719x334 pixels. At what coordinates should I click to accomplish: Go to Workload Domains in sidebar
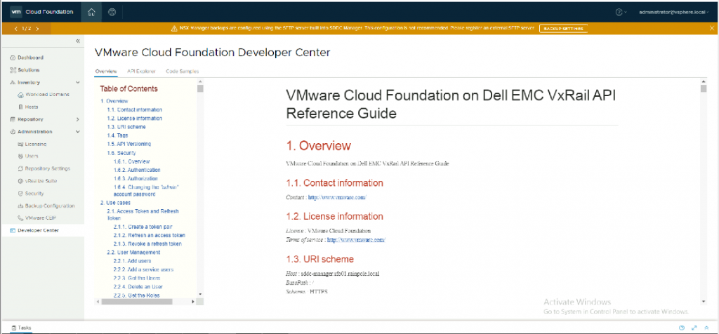48,94
